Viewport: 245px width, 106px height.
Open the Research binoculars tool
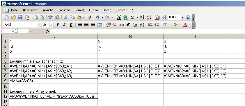click(57, 18)
